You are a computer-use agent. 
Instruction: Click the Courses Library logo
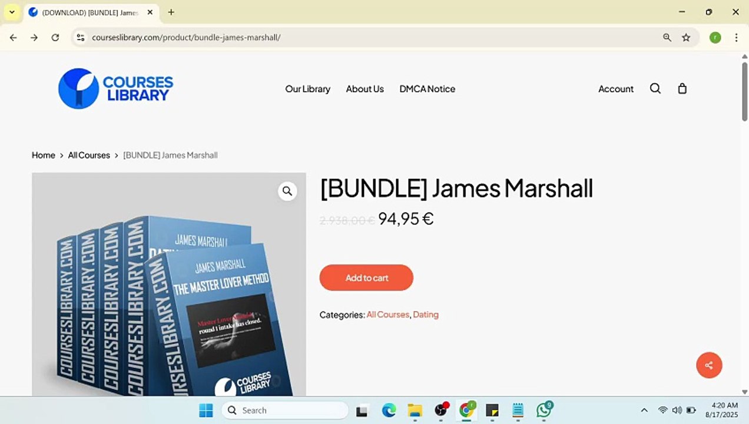[115, 88]
